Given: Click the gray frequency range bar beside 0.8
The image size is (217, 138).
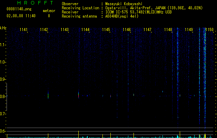Looking at the screenshot, I should [x=7, y=97].
